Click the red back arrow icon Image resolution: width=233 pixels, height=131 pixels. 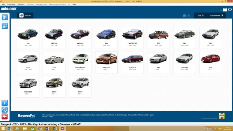click(x=5, y=116)
